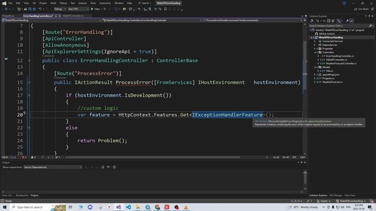Pin the ErrorHandlingController.cs tab
This screenshot has height=211, width=376.
[56, 16]
